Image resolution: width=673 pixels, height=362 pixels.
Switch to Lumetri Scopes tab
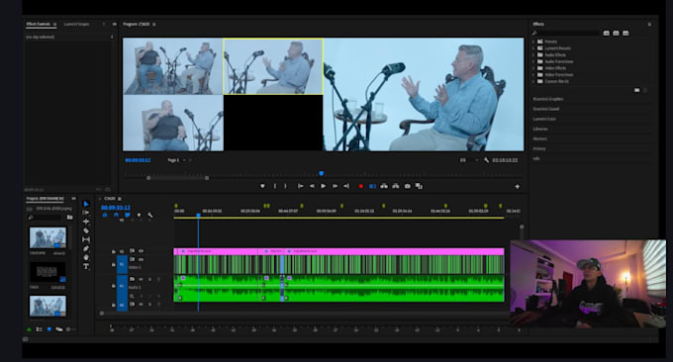tap(76, 24)
